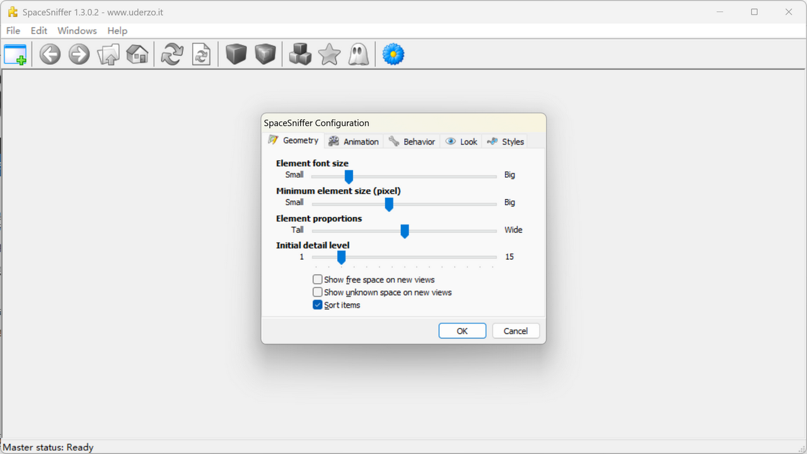Open the Behavior settings tab
This screenshot has width=807, height=454.
pyautogui.click(x=412, y=141)
